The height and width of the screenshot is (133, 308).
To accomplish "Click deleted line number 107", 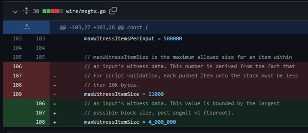I will click(17, 76).
